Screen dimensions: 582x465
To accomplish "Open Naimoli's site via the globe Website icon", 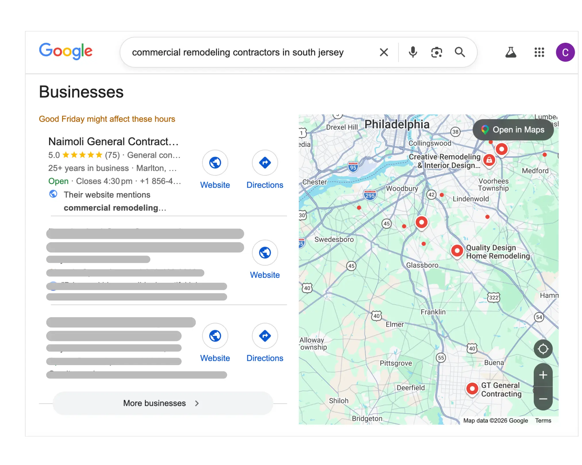I will click(x=215, y=163).
